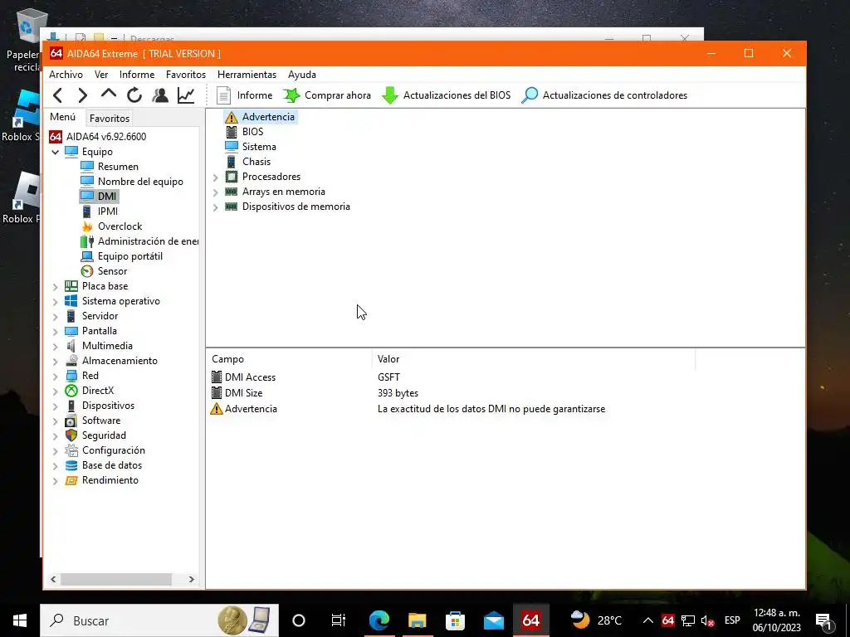This screenshot has width=850, height=637.
Task: Click the Configuración icon in tree
Action: pyautogui.click(x=71, y=450)
